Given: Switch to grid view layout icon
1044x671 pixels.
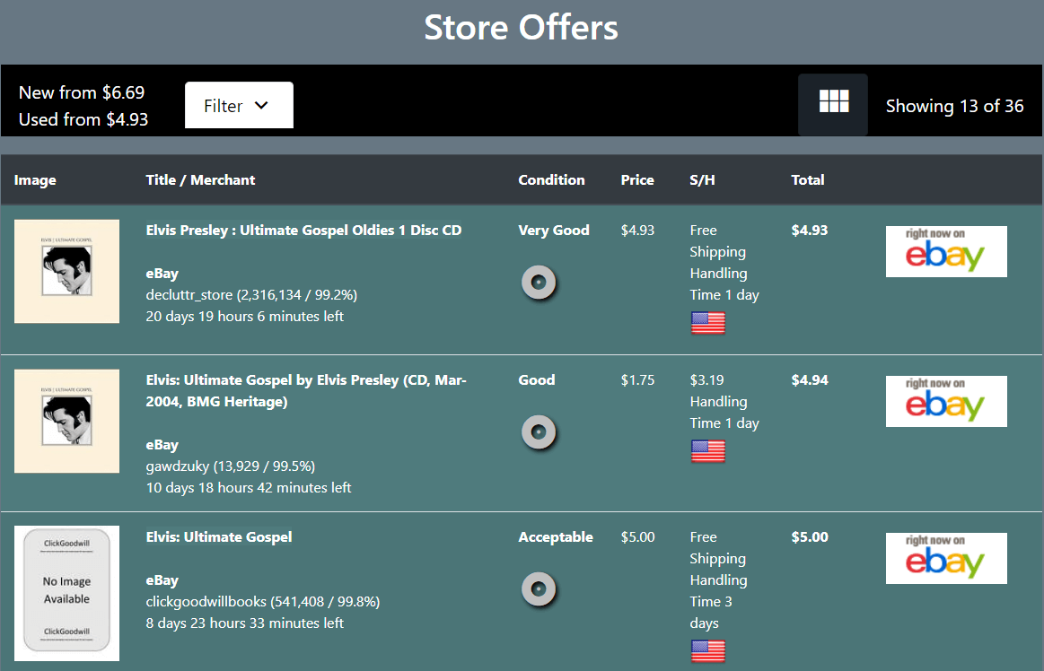Looking at the screenshot, I should coord(833,104).
